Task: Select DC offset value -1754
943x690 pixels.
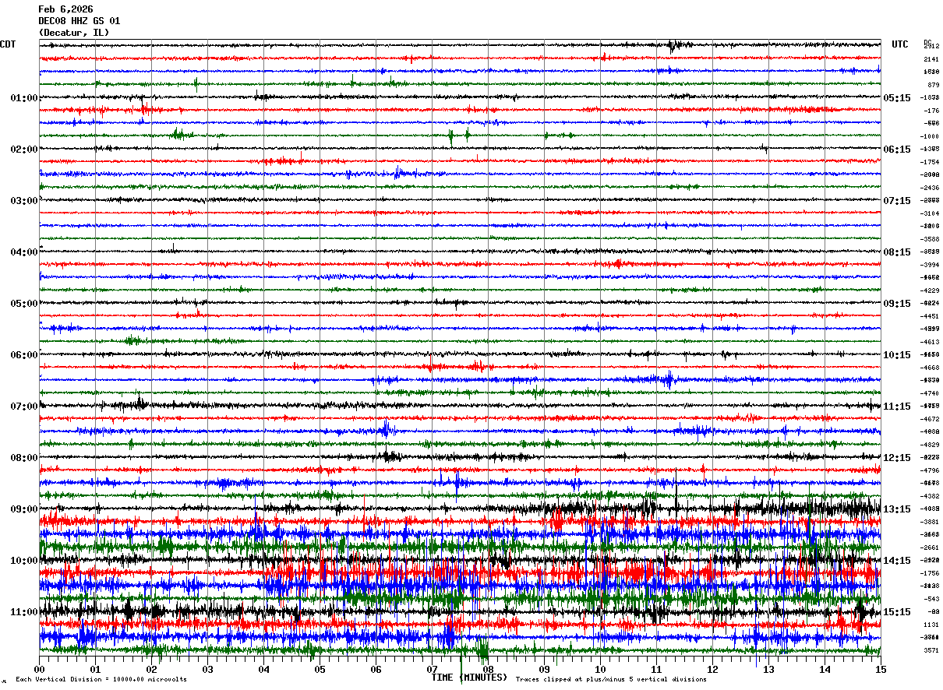Action: tap(930, 162)
